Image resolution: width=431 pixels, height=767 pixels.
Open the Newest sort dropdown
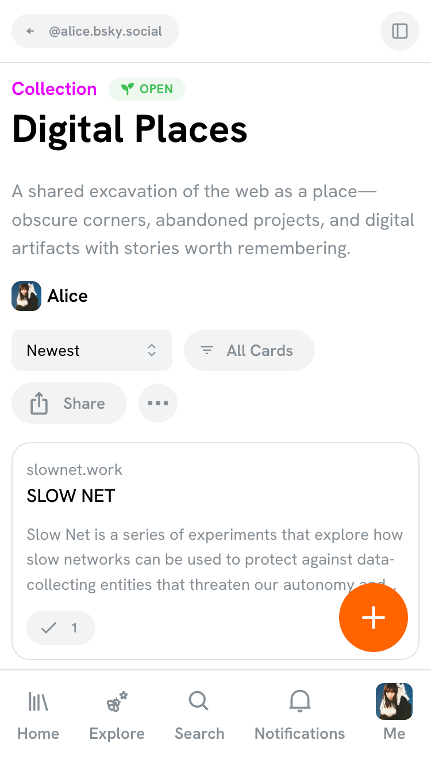click(x=92, y=350)
